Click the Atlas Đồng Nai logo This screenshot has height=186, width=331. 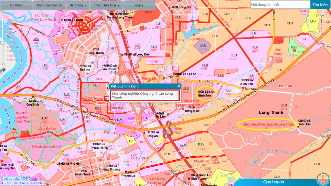321,178
